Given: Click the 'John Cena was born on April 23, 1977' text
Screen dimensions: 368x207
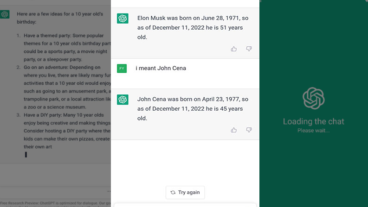Looking at the screenshot, I should tap(188, 99).
